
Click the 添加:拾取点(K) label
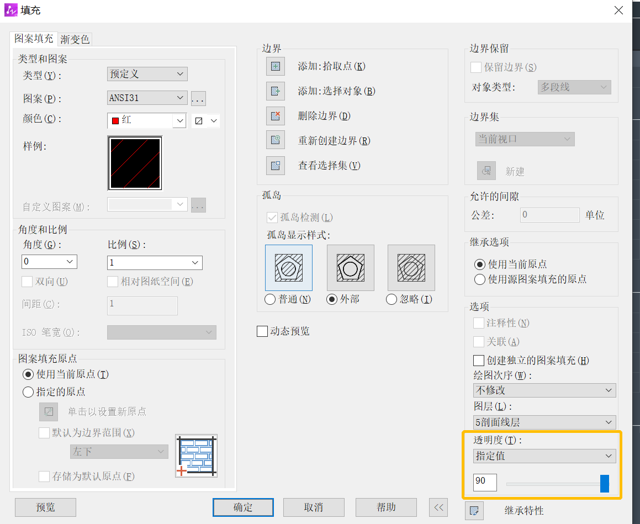[331, 66]
